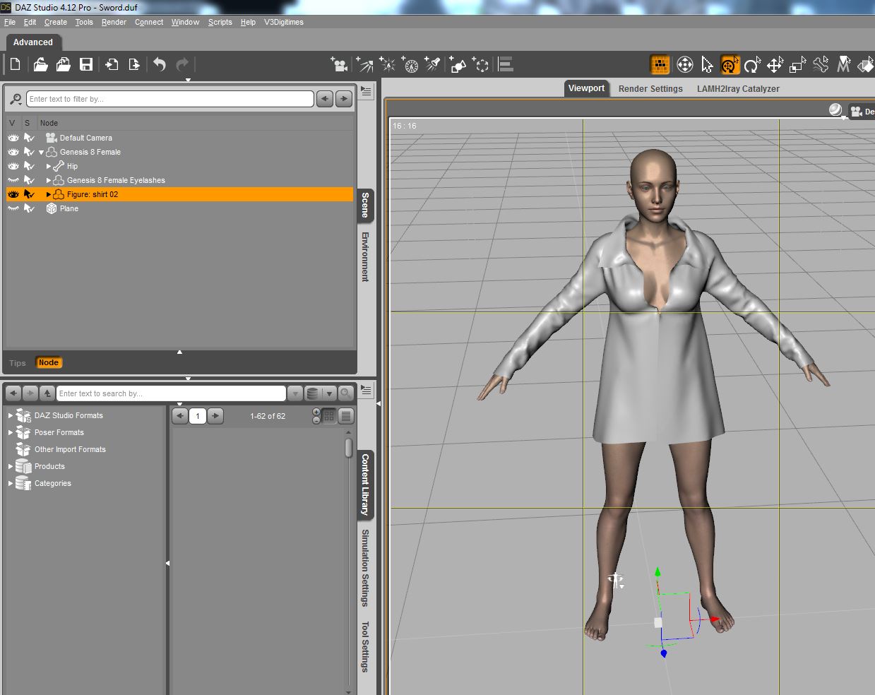Switch to the Render Settings tab
This screenshot has height=695, width=875.
pyautogui.click(x=650, y=89)
